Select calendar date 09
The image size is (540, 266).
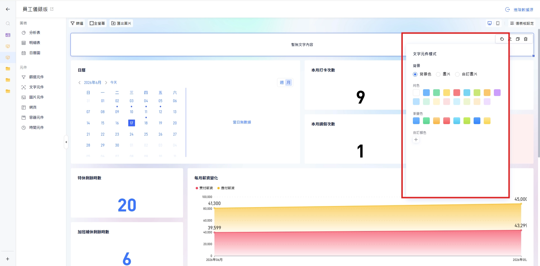(117, 112)
